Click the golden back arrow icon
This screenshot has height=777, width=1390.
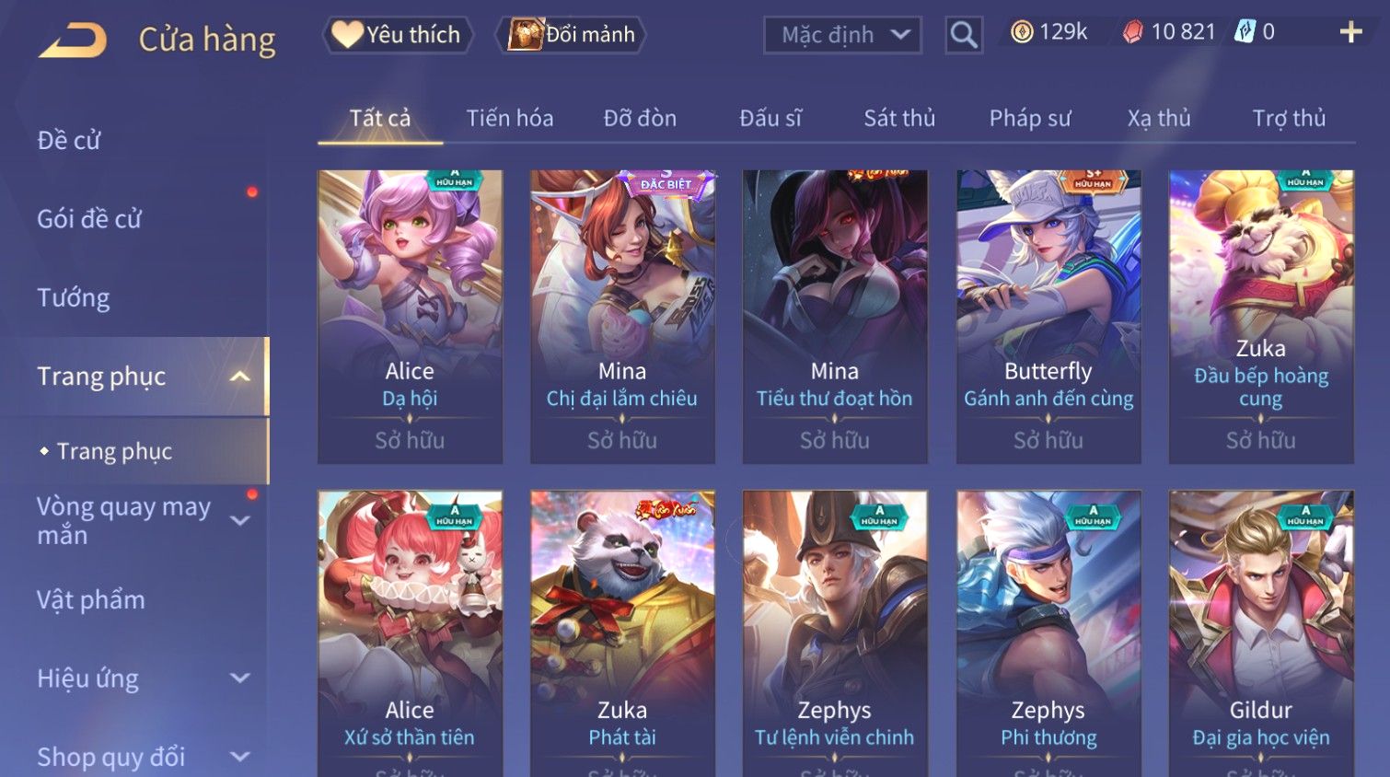73,41
